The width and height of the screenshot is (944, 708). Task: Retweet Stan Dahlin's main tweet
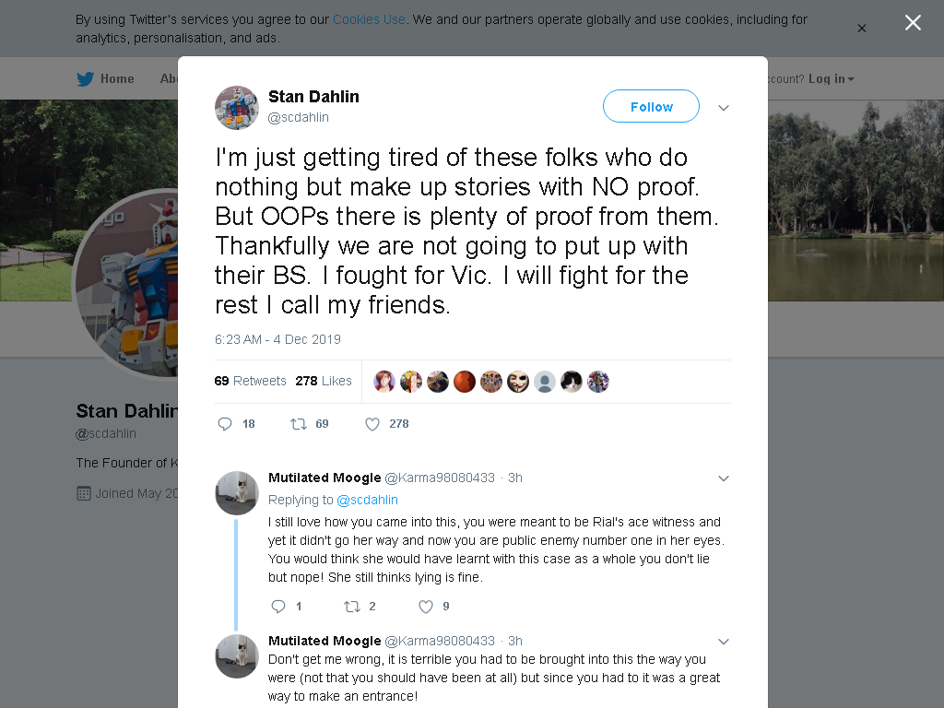(x=299, y=424)
